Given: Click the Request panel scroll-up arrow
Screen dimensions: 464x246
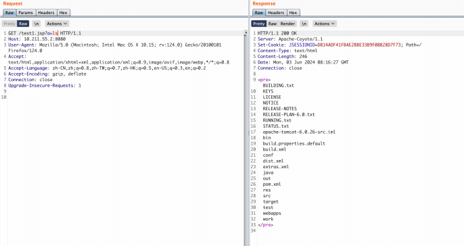Looking at the screenshot, I should (x=246, y=32).
